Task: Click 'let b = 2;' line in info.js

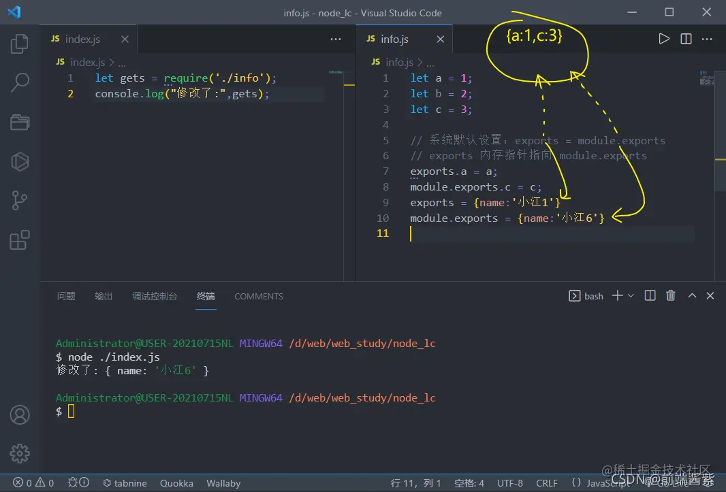Action: tap(441, 93)
